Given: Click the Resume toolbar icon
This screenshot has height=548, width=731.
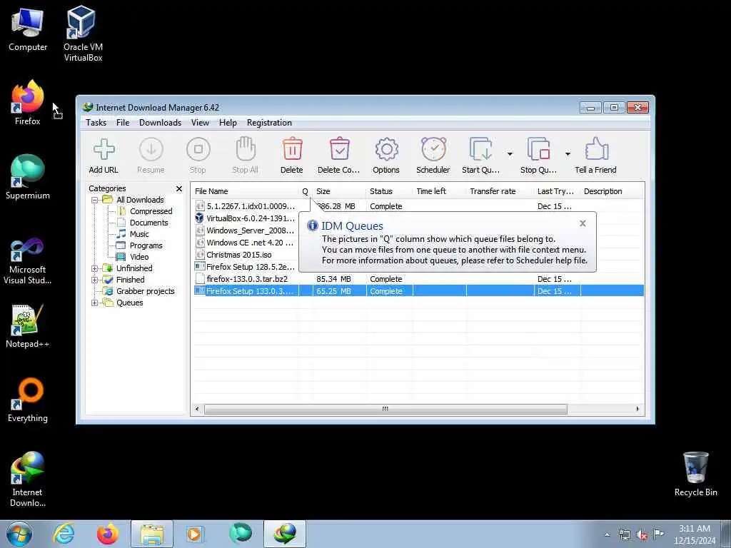Looking at the screenshot, I should tap(151, 150).
